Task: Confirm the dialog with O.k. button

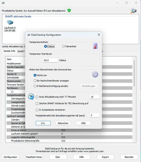Action: tap(43, 123)
